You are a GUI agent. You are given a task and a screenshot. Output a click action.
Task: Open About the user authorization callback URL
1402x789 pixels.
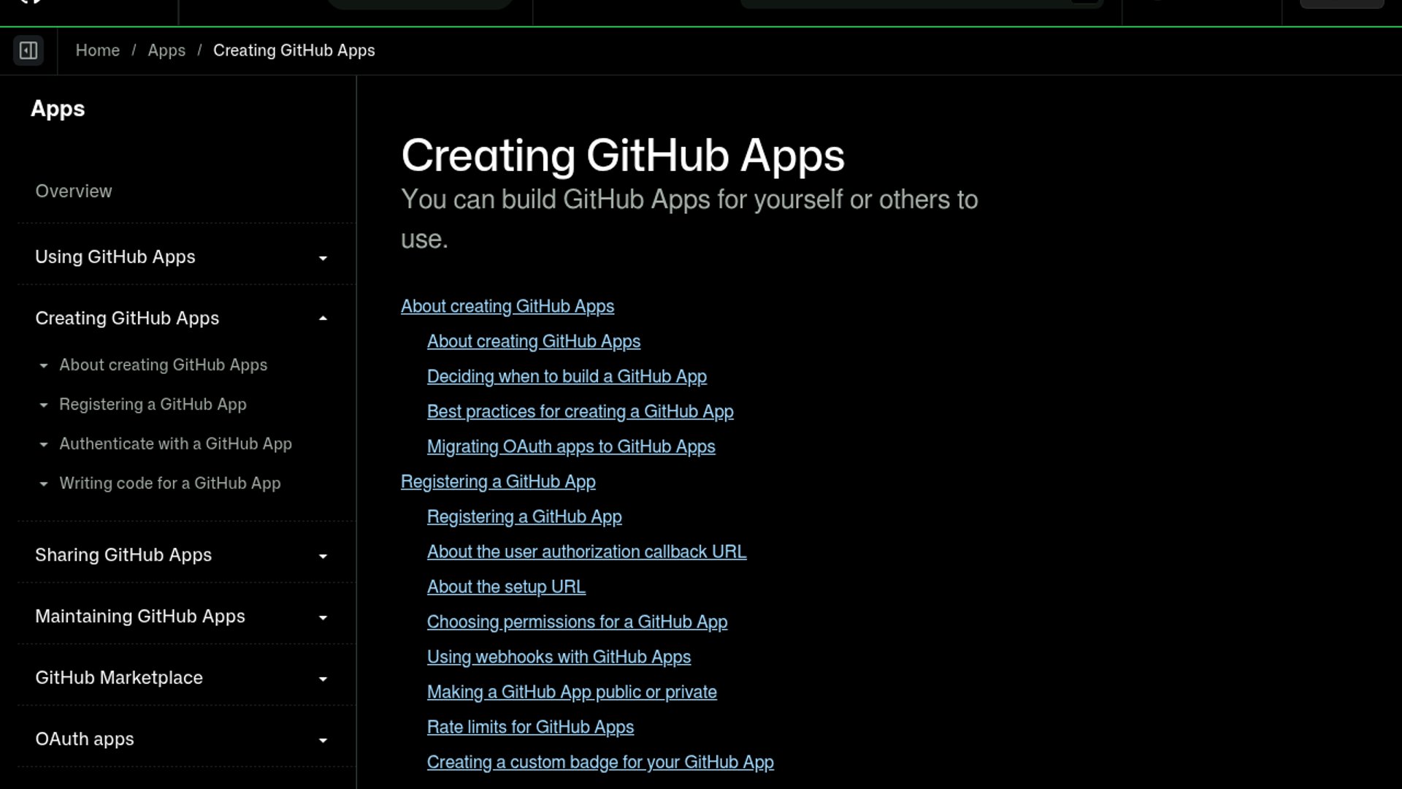(x=586, y=552)
